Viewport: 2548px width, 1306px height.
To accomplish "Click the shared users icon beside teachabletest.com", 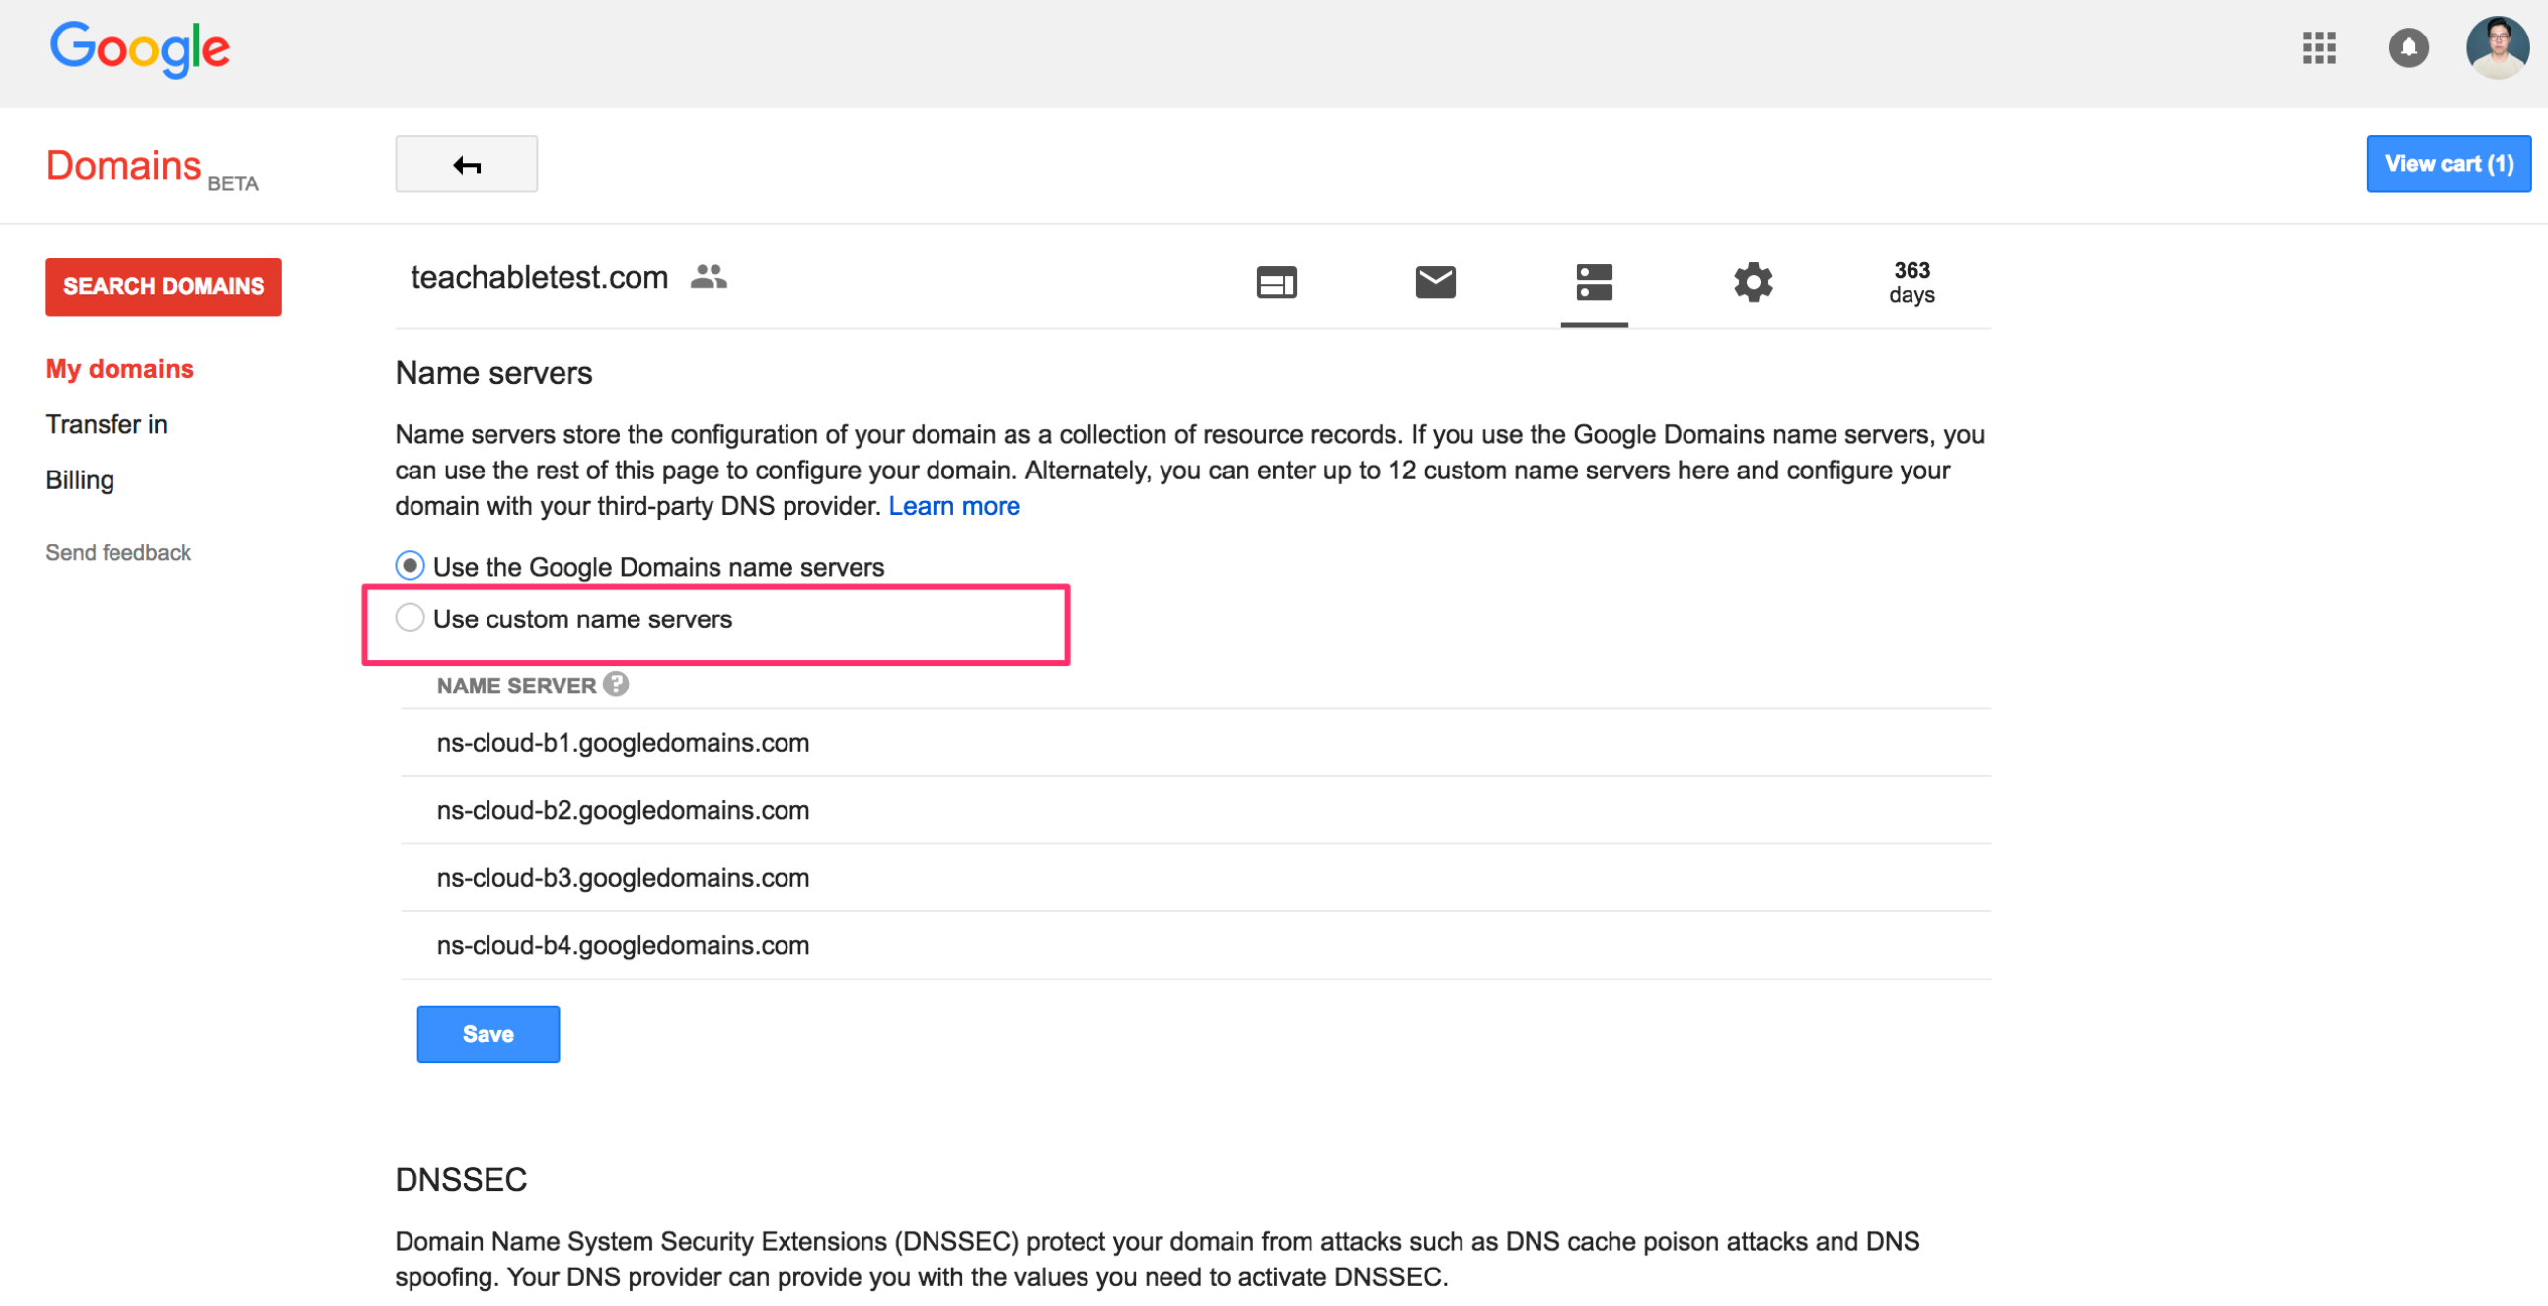I will [x=709, y=277].
